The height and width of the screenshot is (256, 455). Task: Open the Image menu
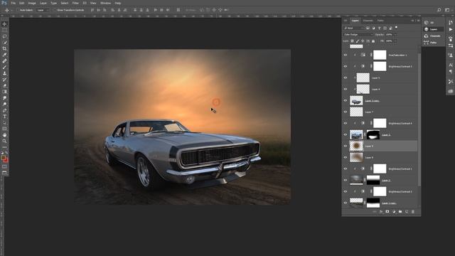click(x=32, y=3)
